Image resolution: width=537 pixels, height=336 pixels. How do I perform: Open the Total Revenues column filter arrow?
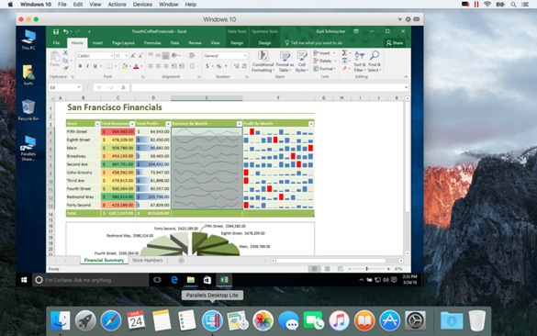(132, 124)
